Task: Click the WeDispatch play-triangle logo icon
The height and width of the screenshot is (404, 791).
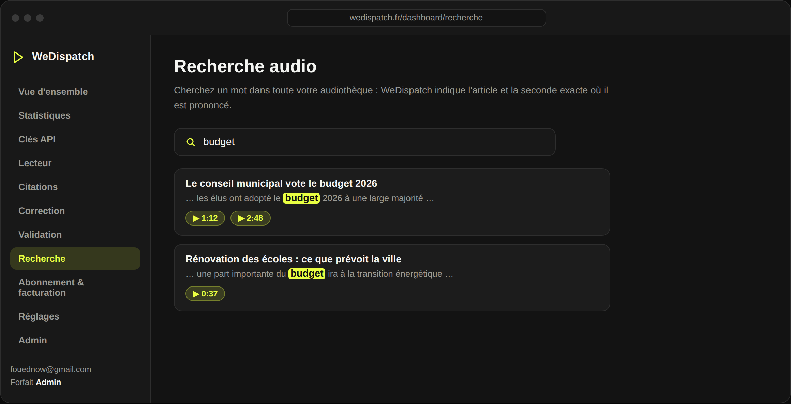Action: [x=18, y=57]
